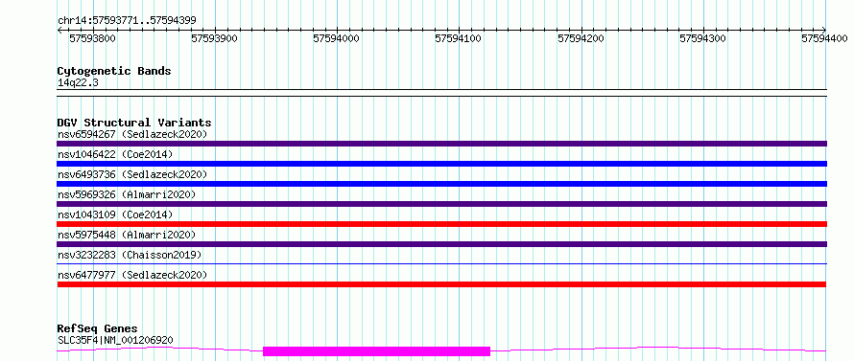Viewport: 854px width, 361px height.
Task: Select the RefSeq Genes track title
Action: [x=98, y=329]
